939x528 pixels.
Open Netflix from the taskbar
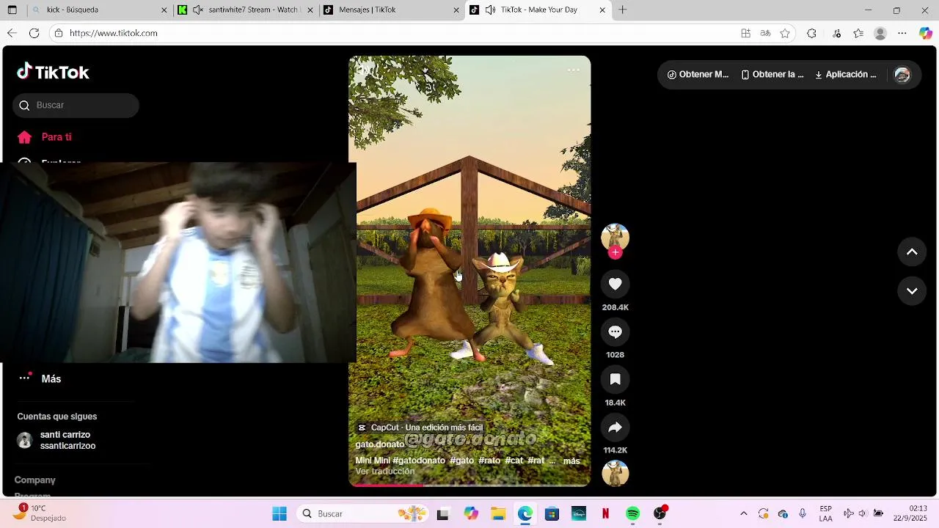[x=605, y=514]
